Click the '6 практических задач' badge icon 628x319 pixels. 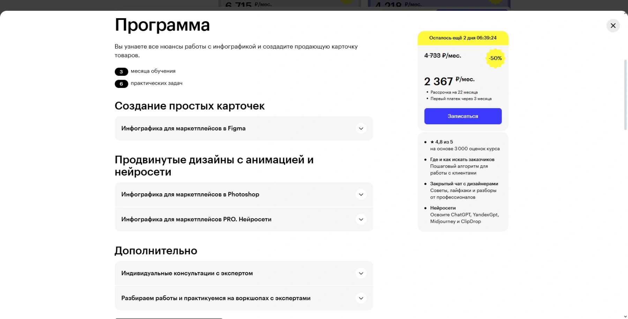(121, 83)
